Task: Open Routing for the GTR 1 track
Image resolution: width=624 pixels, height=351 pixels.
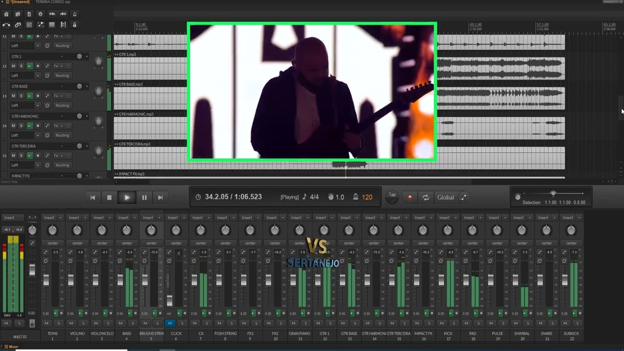Action: [62, 76]
